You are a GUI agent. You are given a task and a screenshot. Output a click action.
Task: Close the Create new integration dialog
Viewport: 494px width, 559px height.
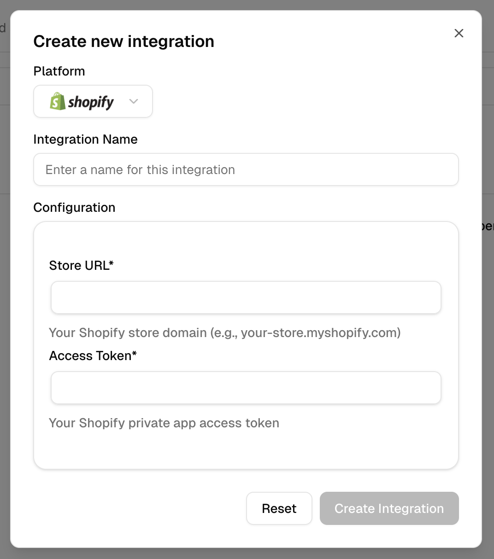click(x=459, y=33)
